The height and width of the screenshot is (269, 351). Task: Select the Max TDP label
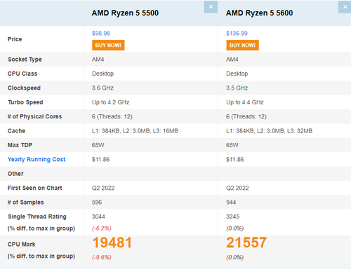point(20,145)
